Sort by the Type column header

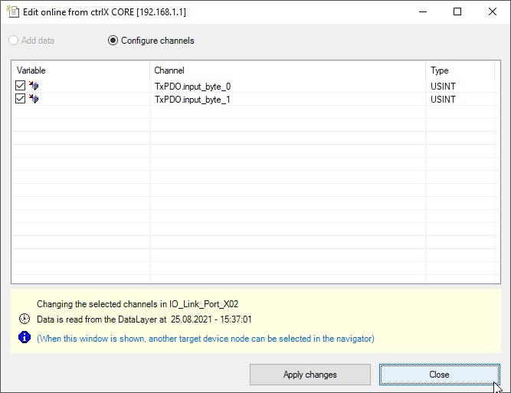[460, 70]
